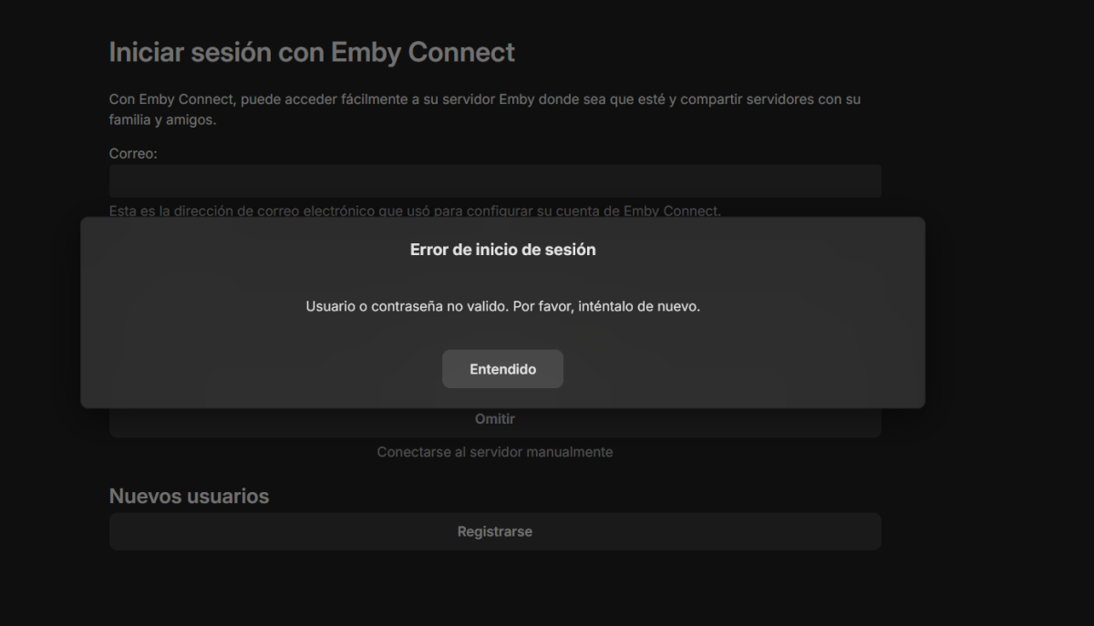Image resolution: width=1094 pixels, height=626 pixels.
Task: Select the "Nuevos usuarios" section heading
Action: pyautogui.click(x=189, y=496)
